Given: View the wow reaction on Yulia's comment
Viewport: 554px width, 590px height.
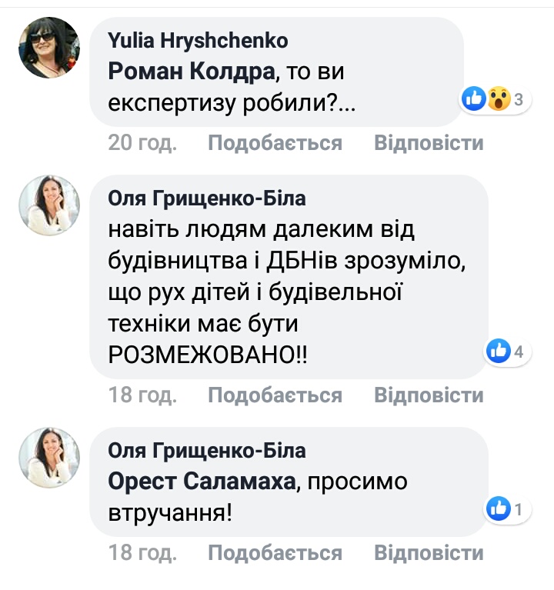Looking at the screenshot, I should (x=499, y=99).
